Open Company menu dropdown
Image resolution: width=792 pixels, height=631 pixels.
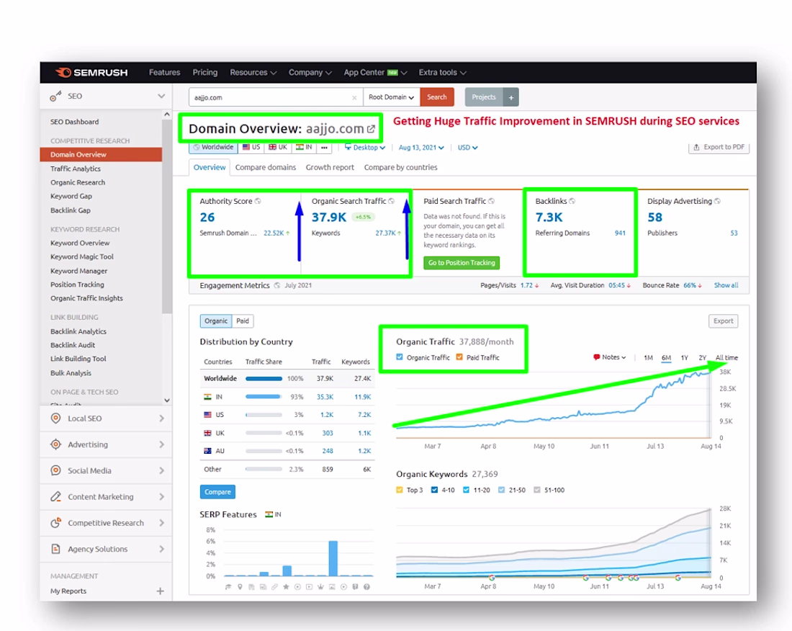pos(310,72)
